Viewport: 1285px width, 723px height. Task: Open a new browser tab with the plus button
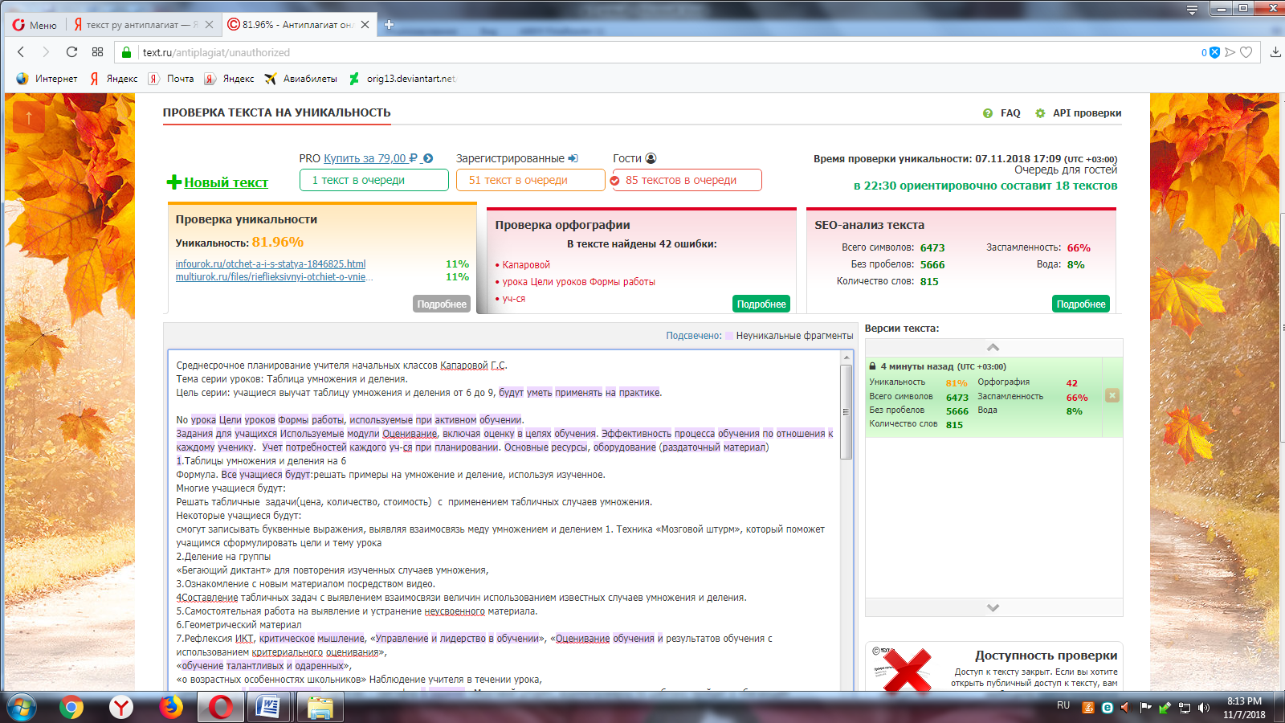[389, 25]
